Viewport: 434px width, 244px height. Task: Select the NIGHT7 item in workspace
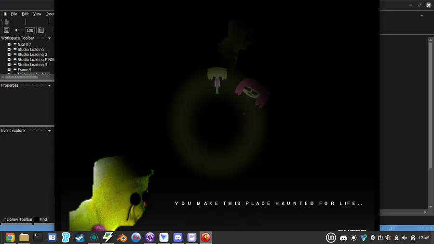point(25,44)
